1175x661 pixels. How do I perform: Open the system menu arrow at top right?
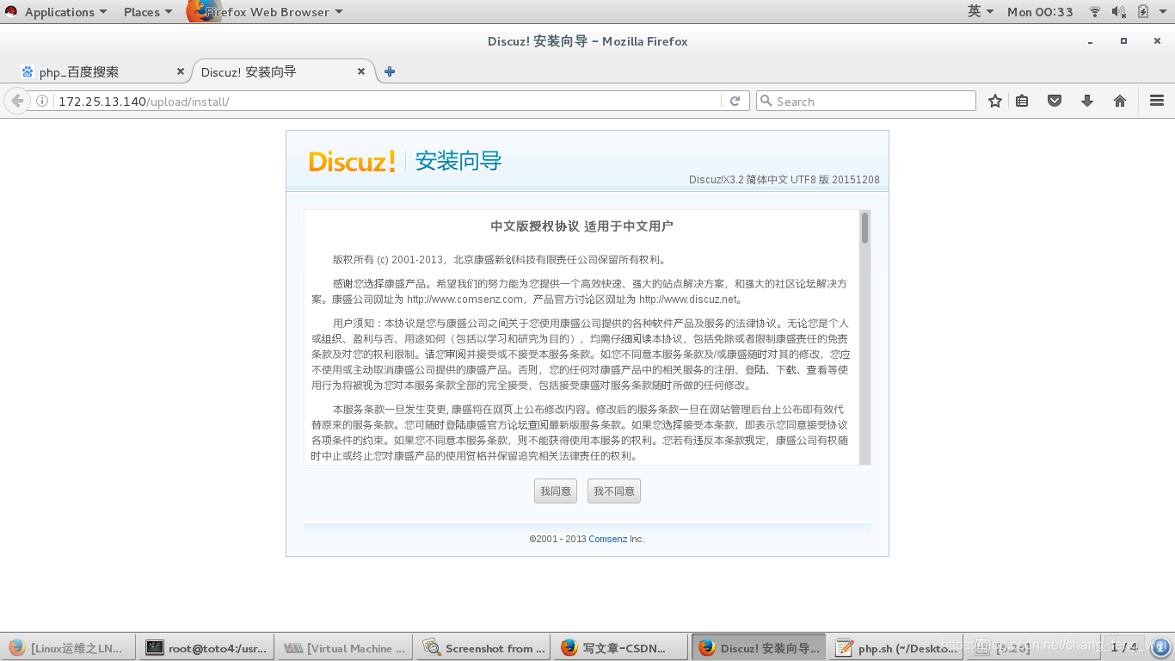tap(1162, 12)
